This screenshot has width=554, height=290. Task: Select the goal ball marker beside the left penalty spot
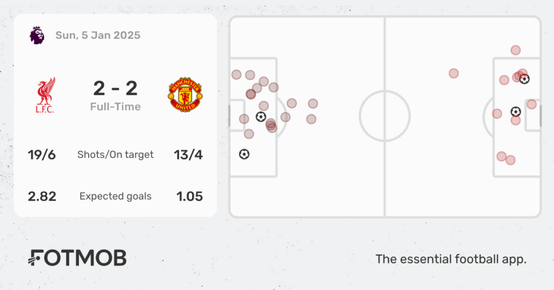(261, 116)
